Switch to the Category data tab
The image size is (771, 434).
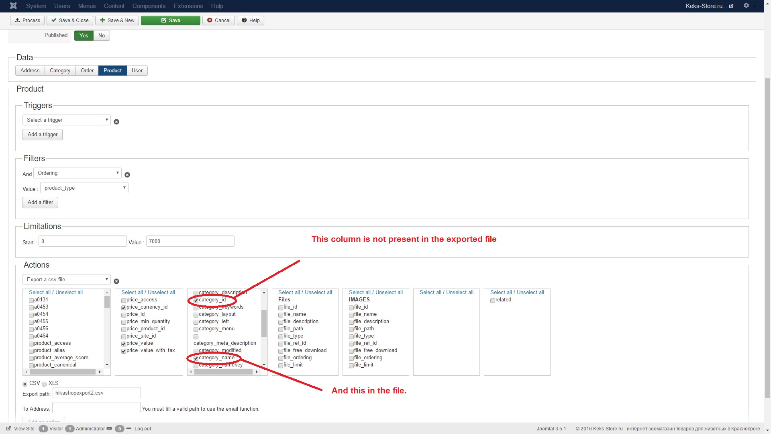pyautogui.click(x=60, y=71)
